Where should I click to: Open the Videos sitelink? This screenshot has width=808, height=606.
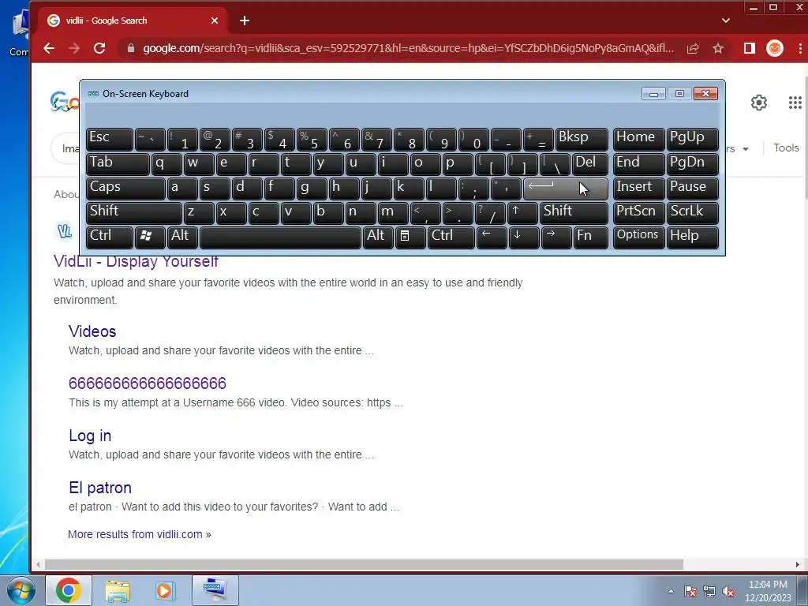tap(92, 331)
